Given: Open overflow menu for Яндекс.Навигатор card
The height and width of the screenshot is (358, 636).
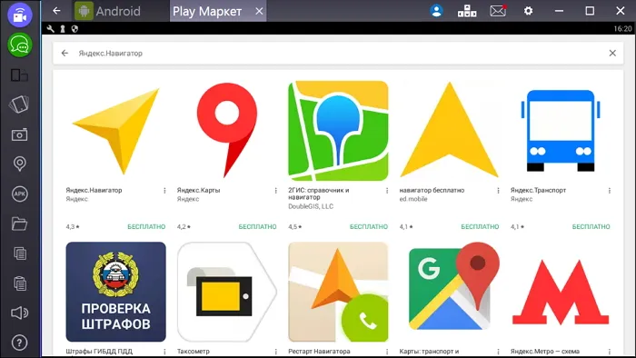Looking at the screenshot, I should (164, 191).
